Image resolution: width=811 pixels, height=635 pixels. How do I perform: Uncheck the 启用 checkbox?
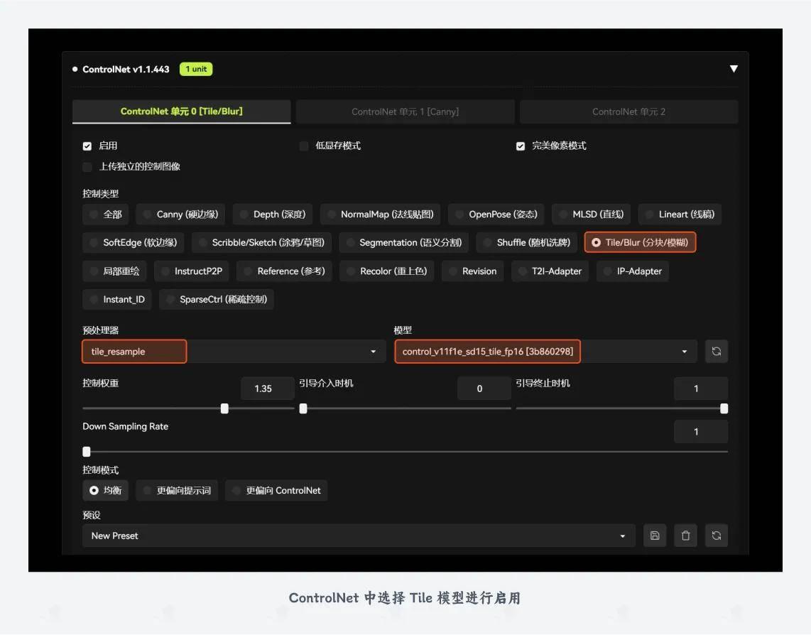(87, 146)
